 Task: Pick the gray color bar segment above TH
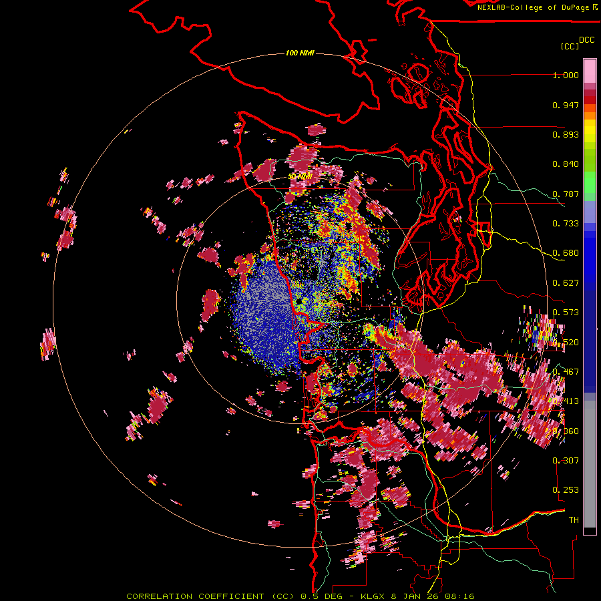(590, 464)
